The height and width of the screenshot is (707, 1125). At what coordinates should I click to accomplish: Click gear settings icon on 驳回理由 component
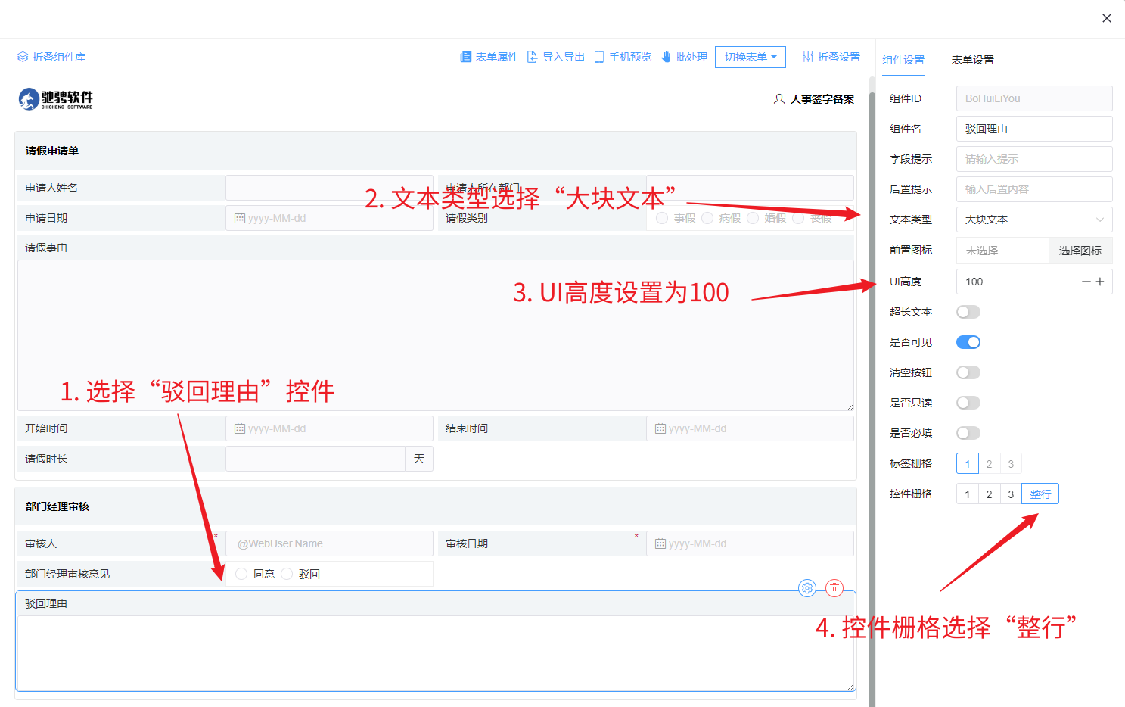coord(807,588)
